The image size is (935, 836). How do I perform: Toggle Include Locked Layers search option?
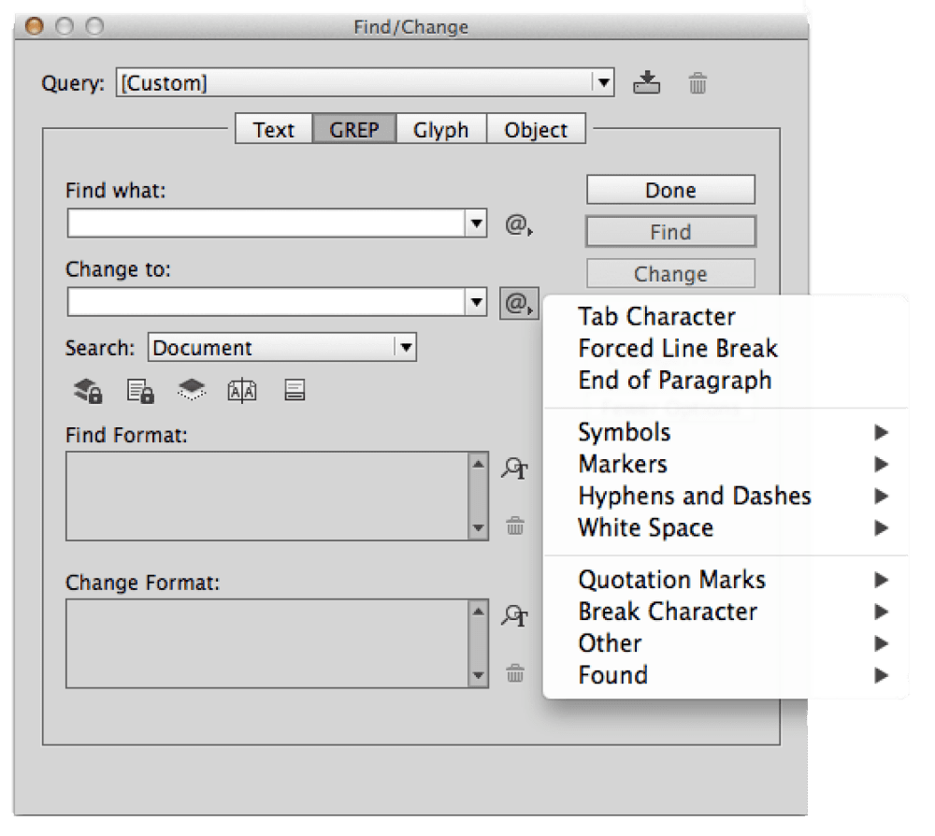pos(88,391)
